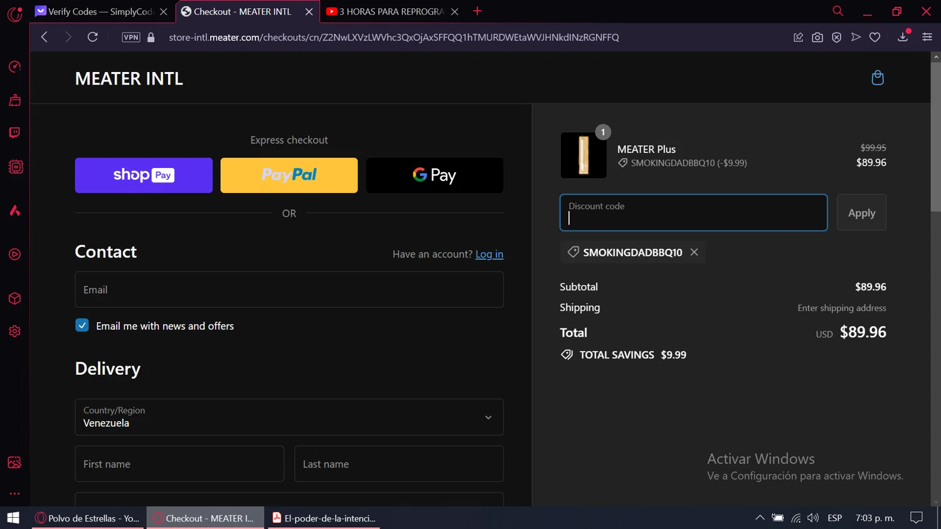Screen dimensions: 941x529
Task: Close the Verify Codes tab
Action: click(164, 11)
